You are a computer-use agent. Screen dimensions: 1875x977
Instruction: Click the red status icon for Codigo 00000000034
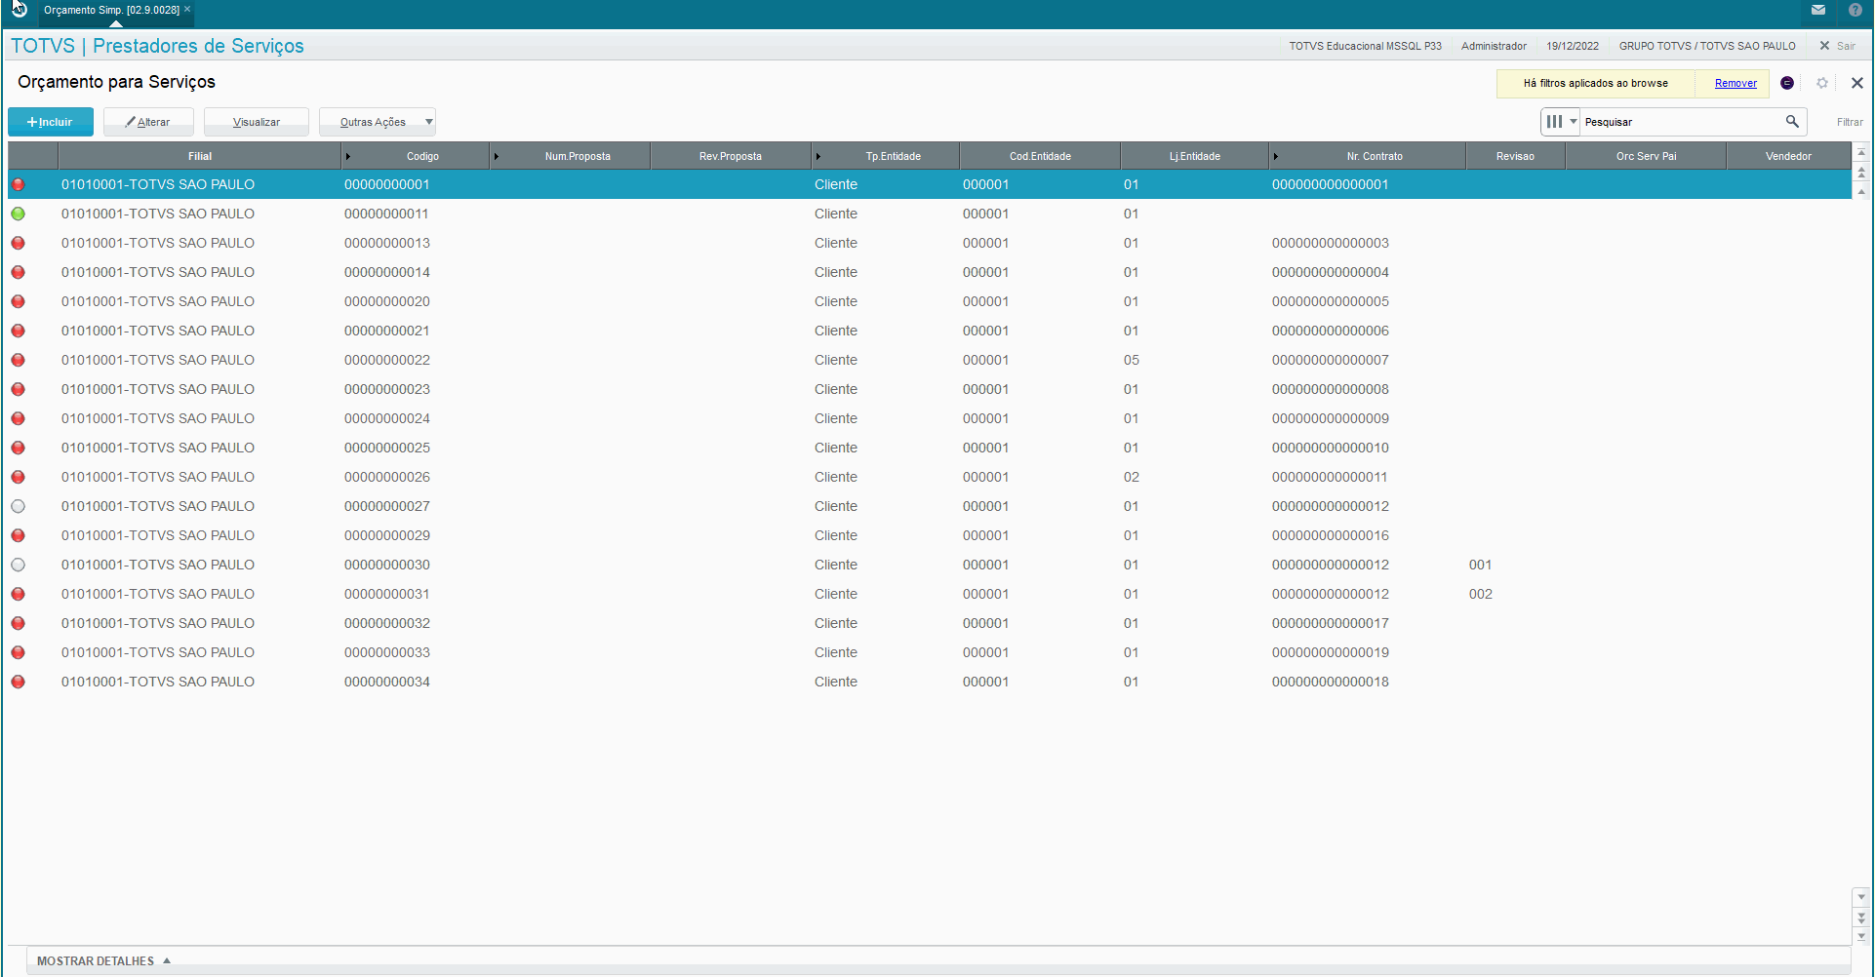19,682
